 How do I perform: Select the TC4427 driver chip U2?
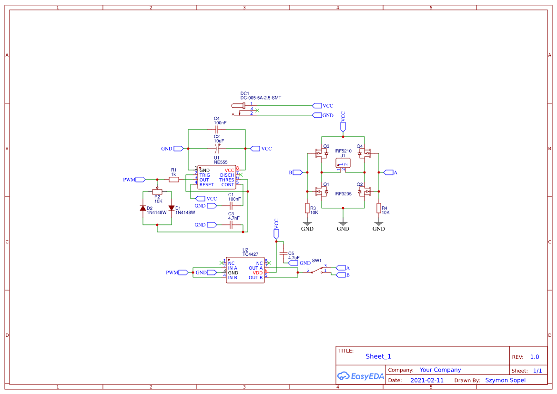point(245,270)
